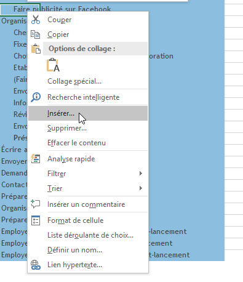243x282 pixels.
Task: Click the cell beginning with Contact
Action: pos(14,185)
